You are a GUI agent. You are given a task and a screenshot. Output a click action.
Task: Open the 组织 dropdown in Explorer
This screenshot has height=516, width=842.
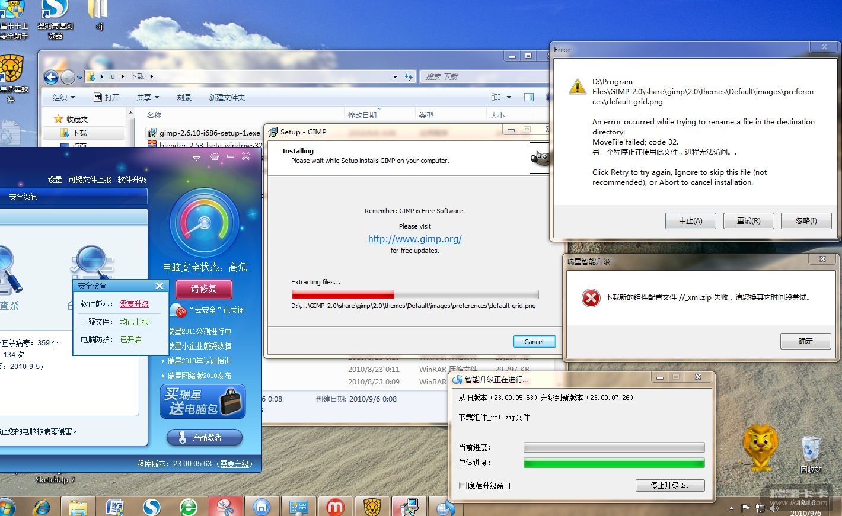pyautogui.click(x=64, y=97)
